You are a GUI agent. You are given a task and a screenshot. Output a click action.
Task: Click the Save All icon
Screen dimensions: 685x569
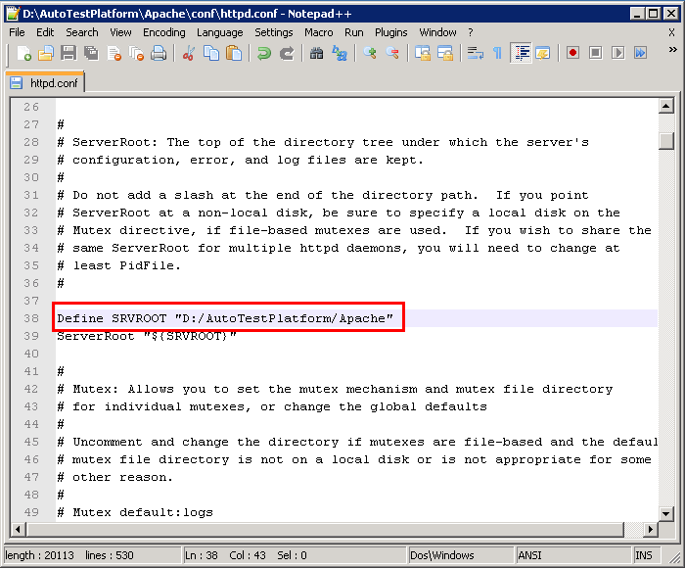[91, 53]
